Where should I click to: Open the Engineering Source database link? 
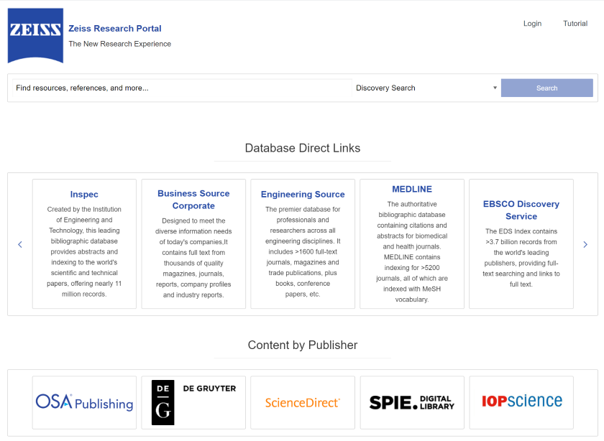(x=303, y=195)
